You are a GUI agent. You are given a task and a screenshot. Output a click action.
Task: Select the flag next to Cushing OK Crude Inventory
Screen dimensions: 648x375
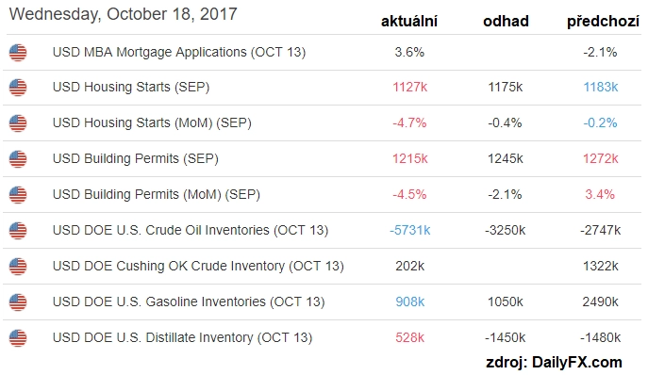[18, 267]
